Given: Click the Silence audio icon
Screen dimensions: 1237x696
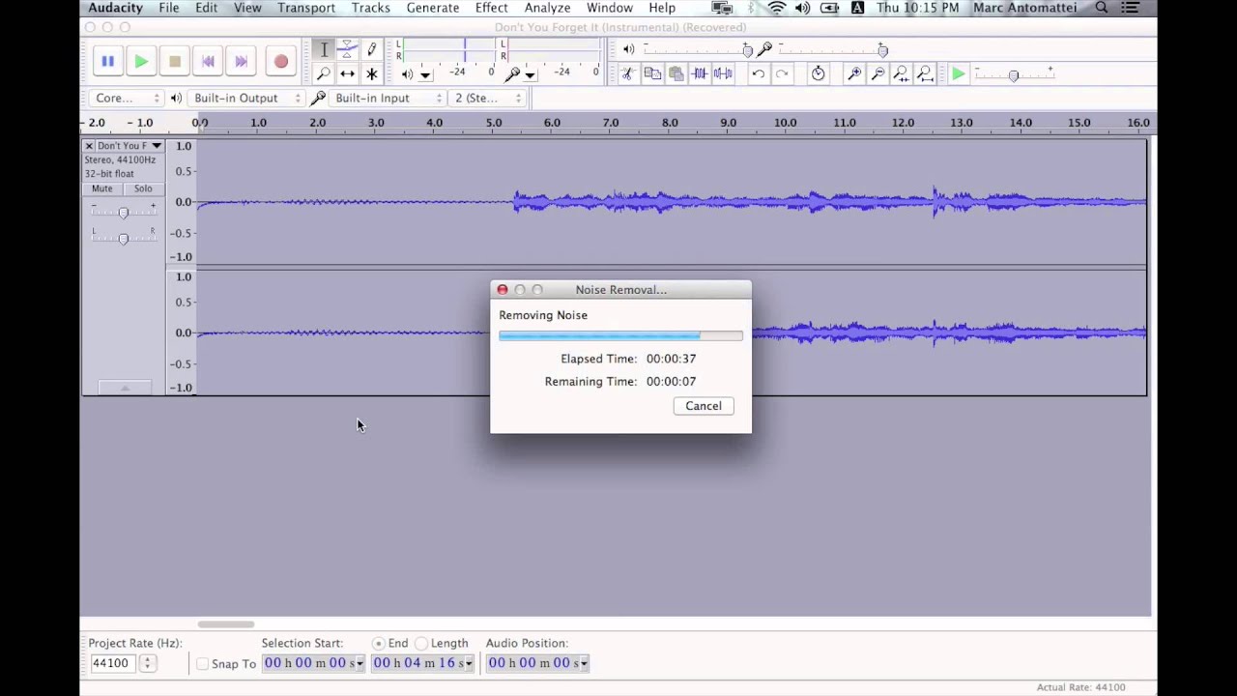Looking at the screenshot, I should [722, 73].
